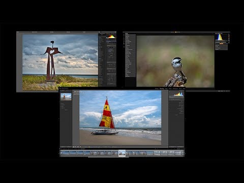Click the histogram in the sculpture editor window

[x=111, y=37]
